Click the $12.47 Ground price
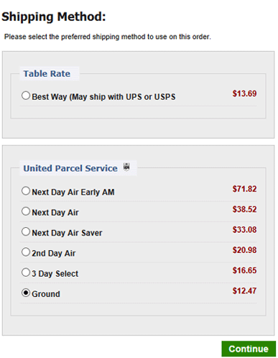 pos(244,290)
